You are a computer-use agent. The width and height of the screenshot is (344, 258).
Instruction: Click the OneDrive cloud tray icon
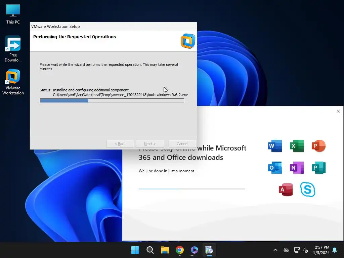pyautogui.click(x=286, y=250)
